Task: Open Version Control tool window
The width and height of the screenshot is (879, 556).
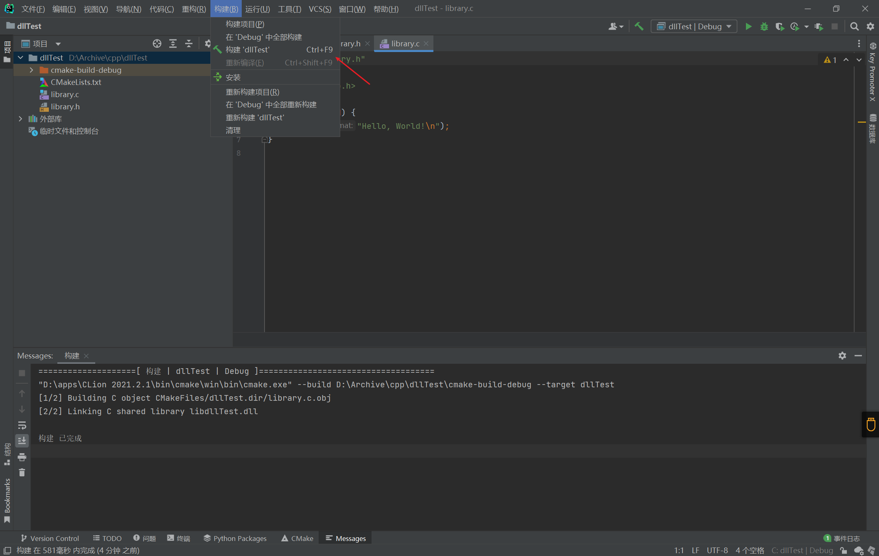Action: pos(50,538)
